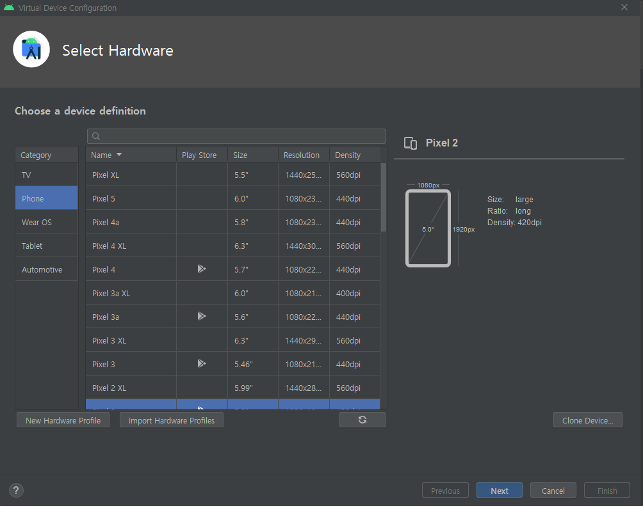The image size is (643, 506).
Task: Click the Clone Device... button
Action: click(588, 420)
